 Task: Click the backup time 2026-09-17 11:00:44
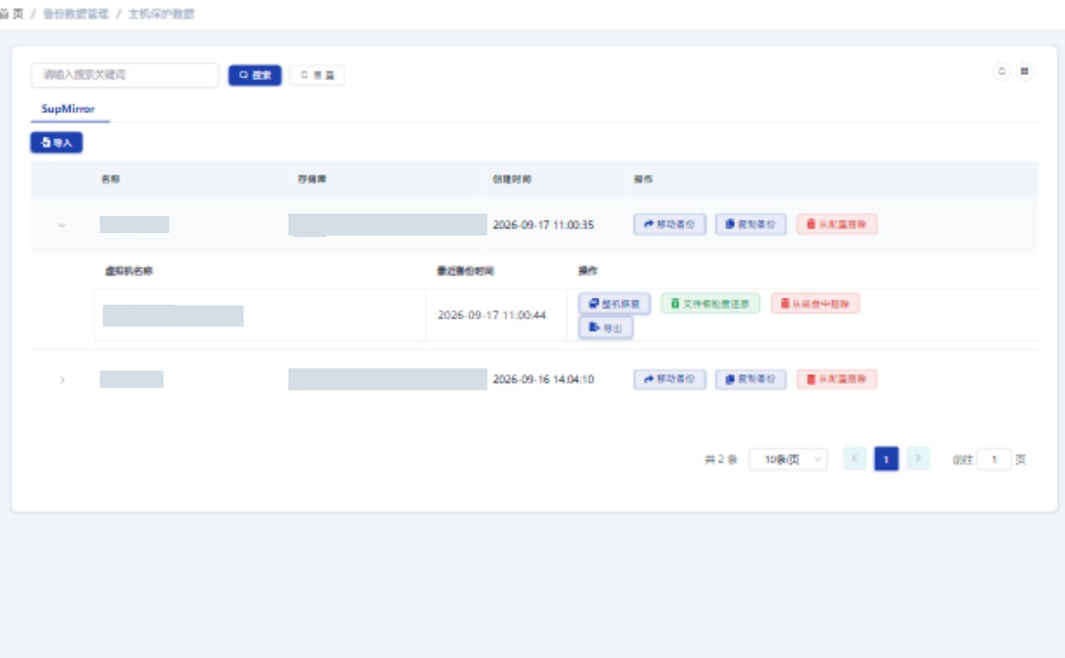click(492, 316)
